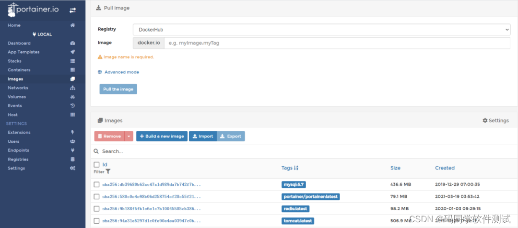Screen dimensions: 518x228
Task: Click the App Templates rocket icon
Action: pos(73,52)
